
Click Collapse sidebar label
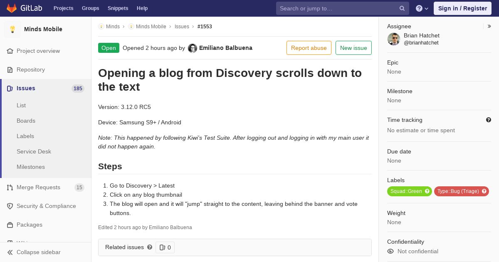(x=39, y=252)
